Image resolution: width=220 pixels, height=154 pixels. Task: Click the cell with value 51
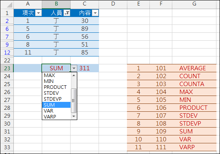pyautogui.click(x=85, y=45)
